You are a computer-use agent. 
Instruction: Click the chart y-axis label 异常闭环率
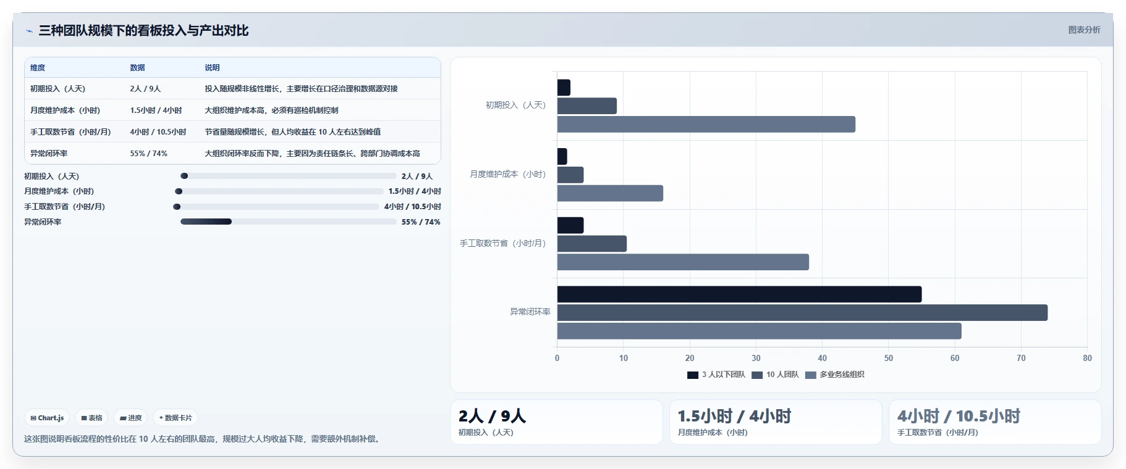pyautogui.click(x=530, y=312)
